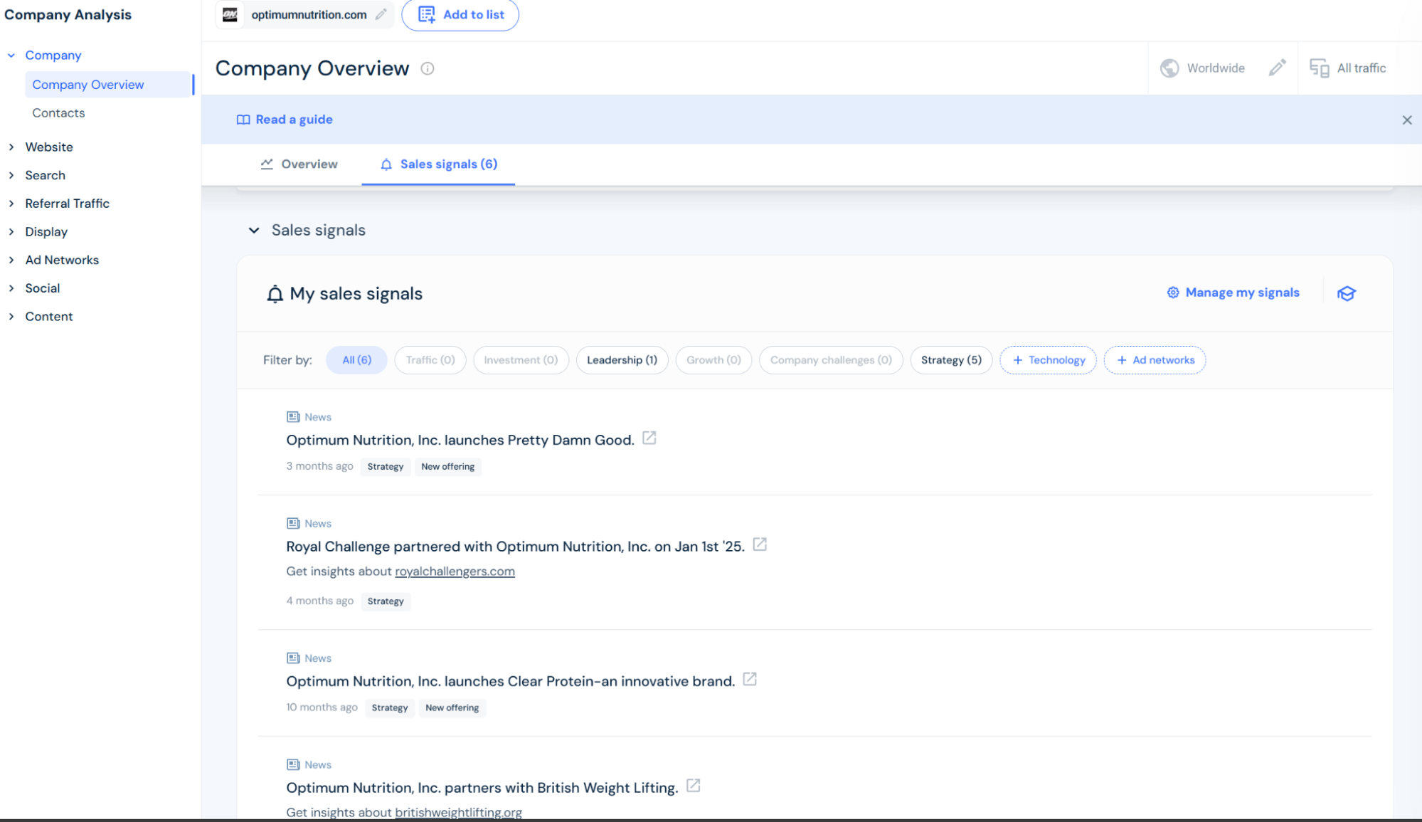
Task: Click the Add to list button
Action: coord(460,15)
